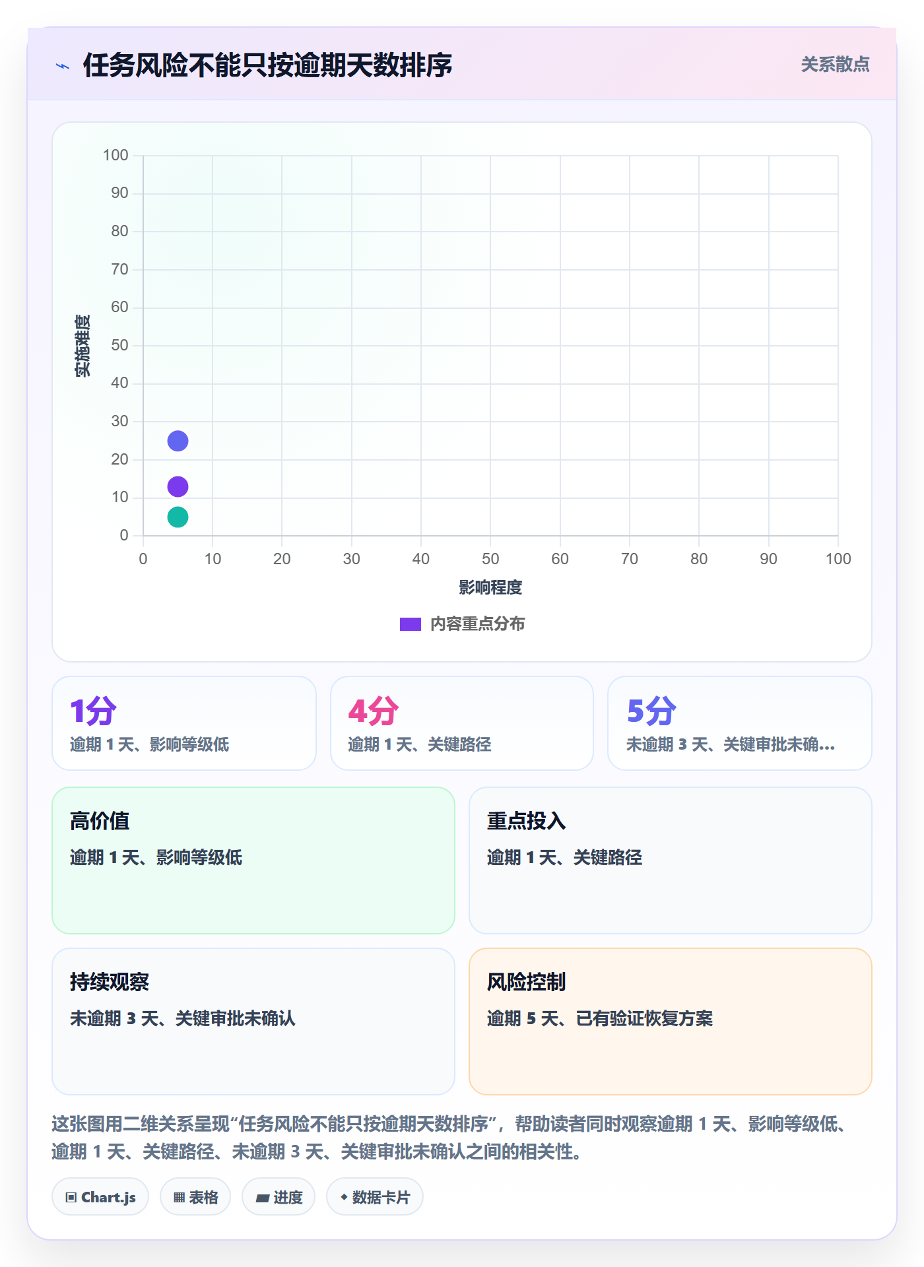Click the Chart.js tag icon
This screenshot has width=924, height=1267.
coord(71,1197)
